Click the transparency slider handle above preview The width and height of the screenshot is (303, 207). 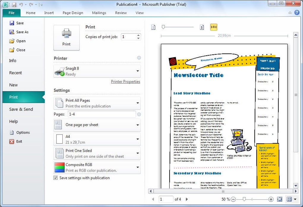[x=163, y=27]
